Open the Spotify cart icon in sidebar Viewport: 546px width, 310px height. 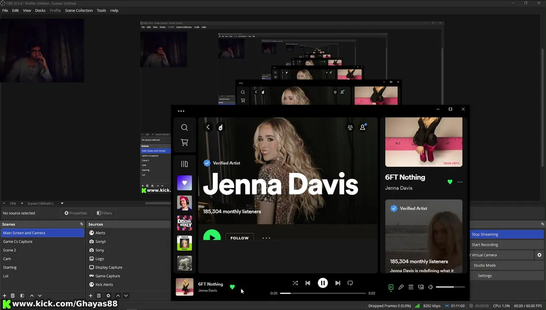tap(184, 143)
